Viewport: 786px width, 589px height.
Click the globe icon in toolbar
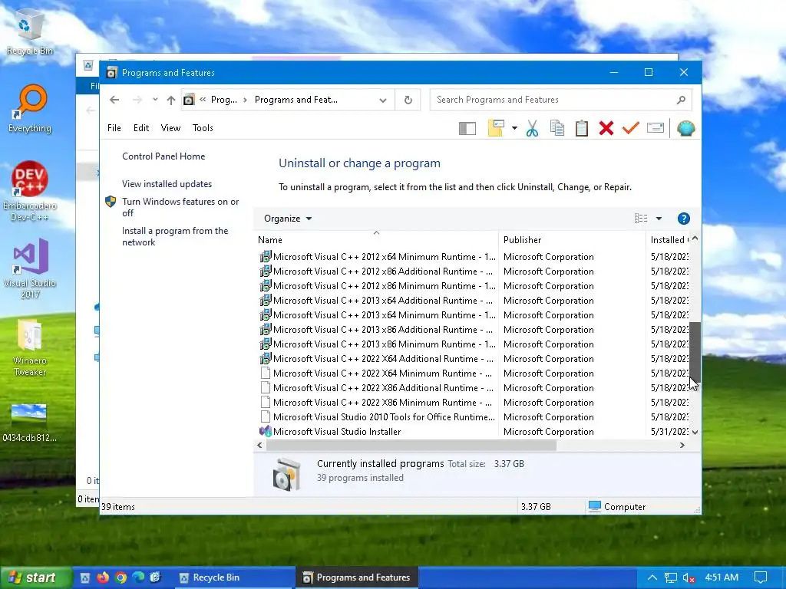685,128
